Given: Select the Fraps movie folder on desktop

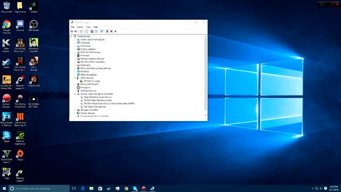Looking at the screenshot, I should tap(20, 7).
